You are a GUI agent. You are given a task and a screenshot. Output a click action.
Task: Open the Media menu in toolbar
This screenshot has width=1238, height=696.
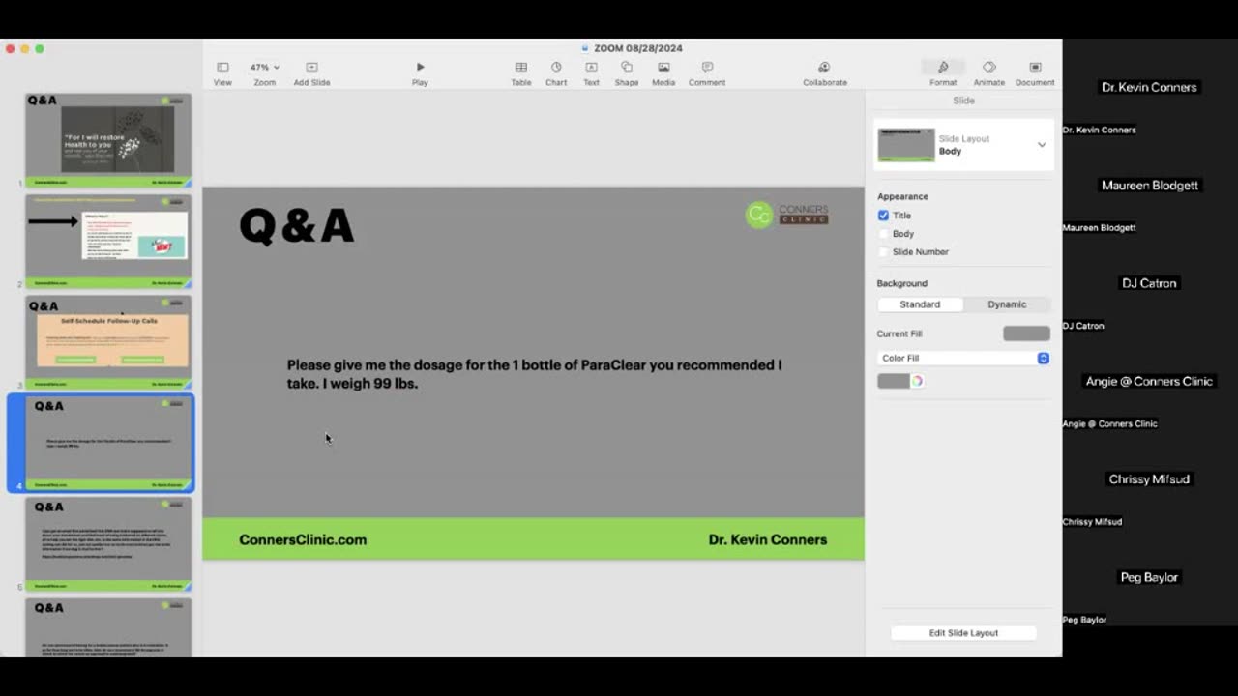click(x=663, y=73)
